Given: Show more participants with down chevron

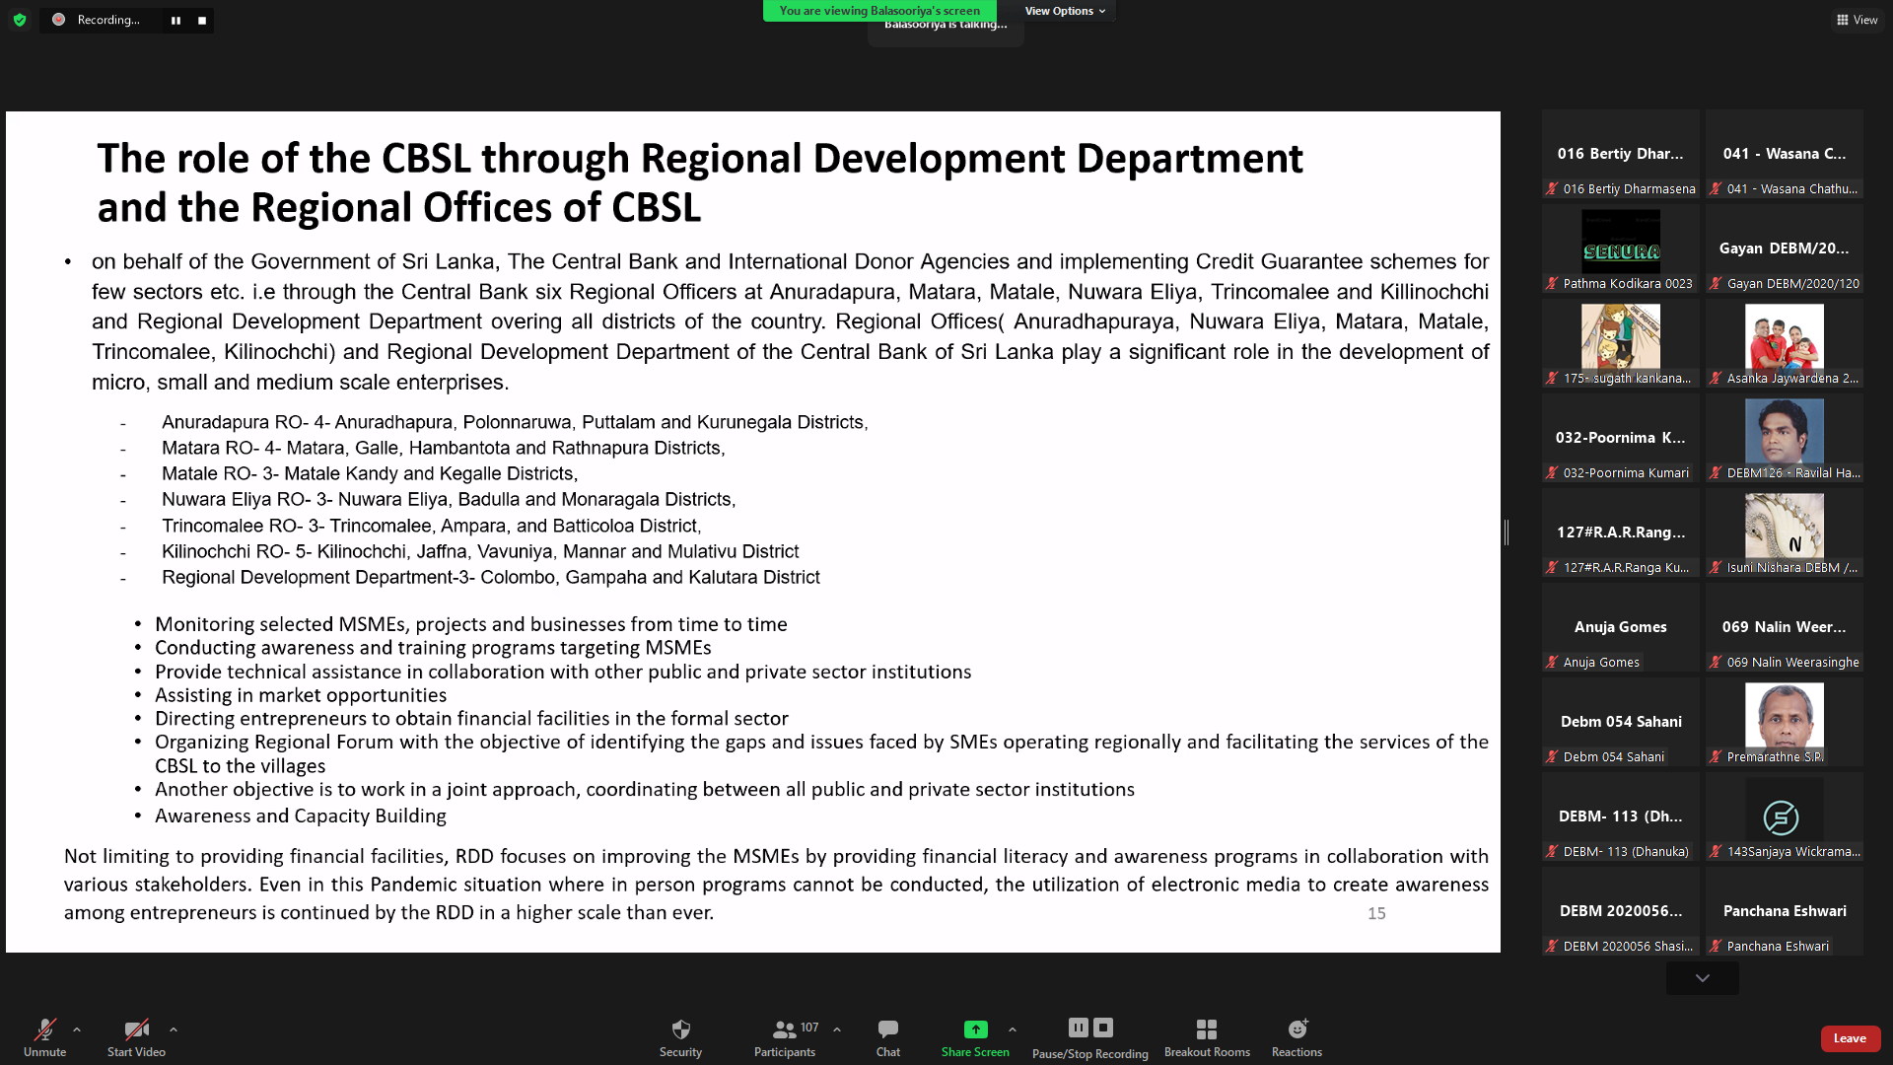Looking at the screenshot, I should [x=1703, y=978].
